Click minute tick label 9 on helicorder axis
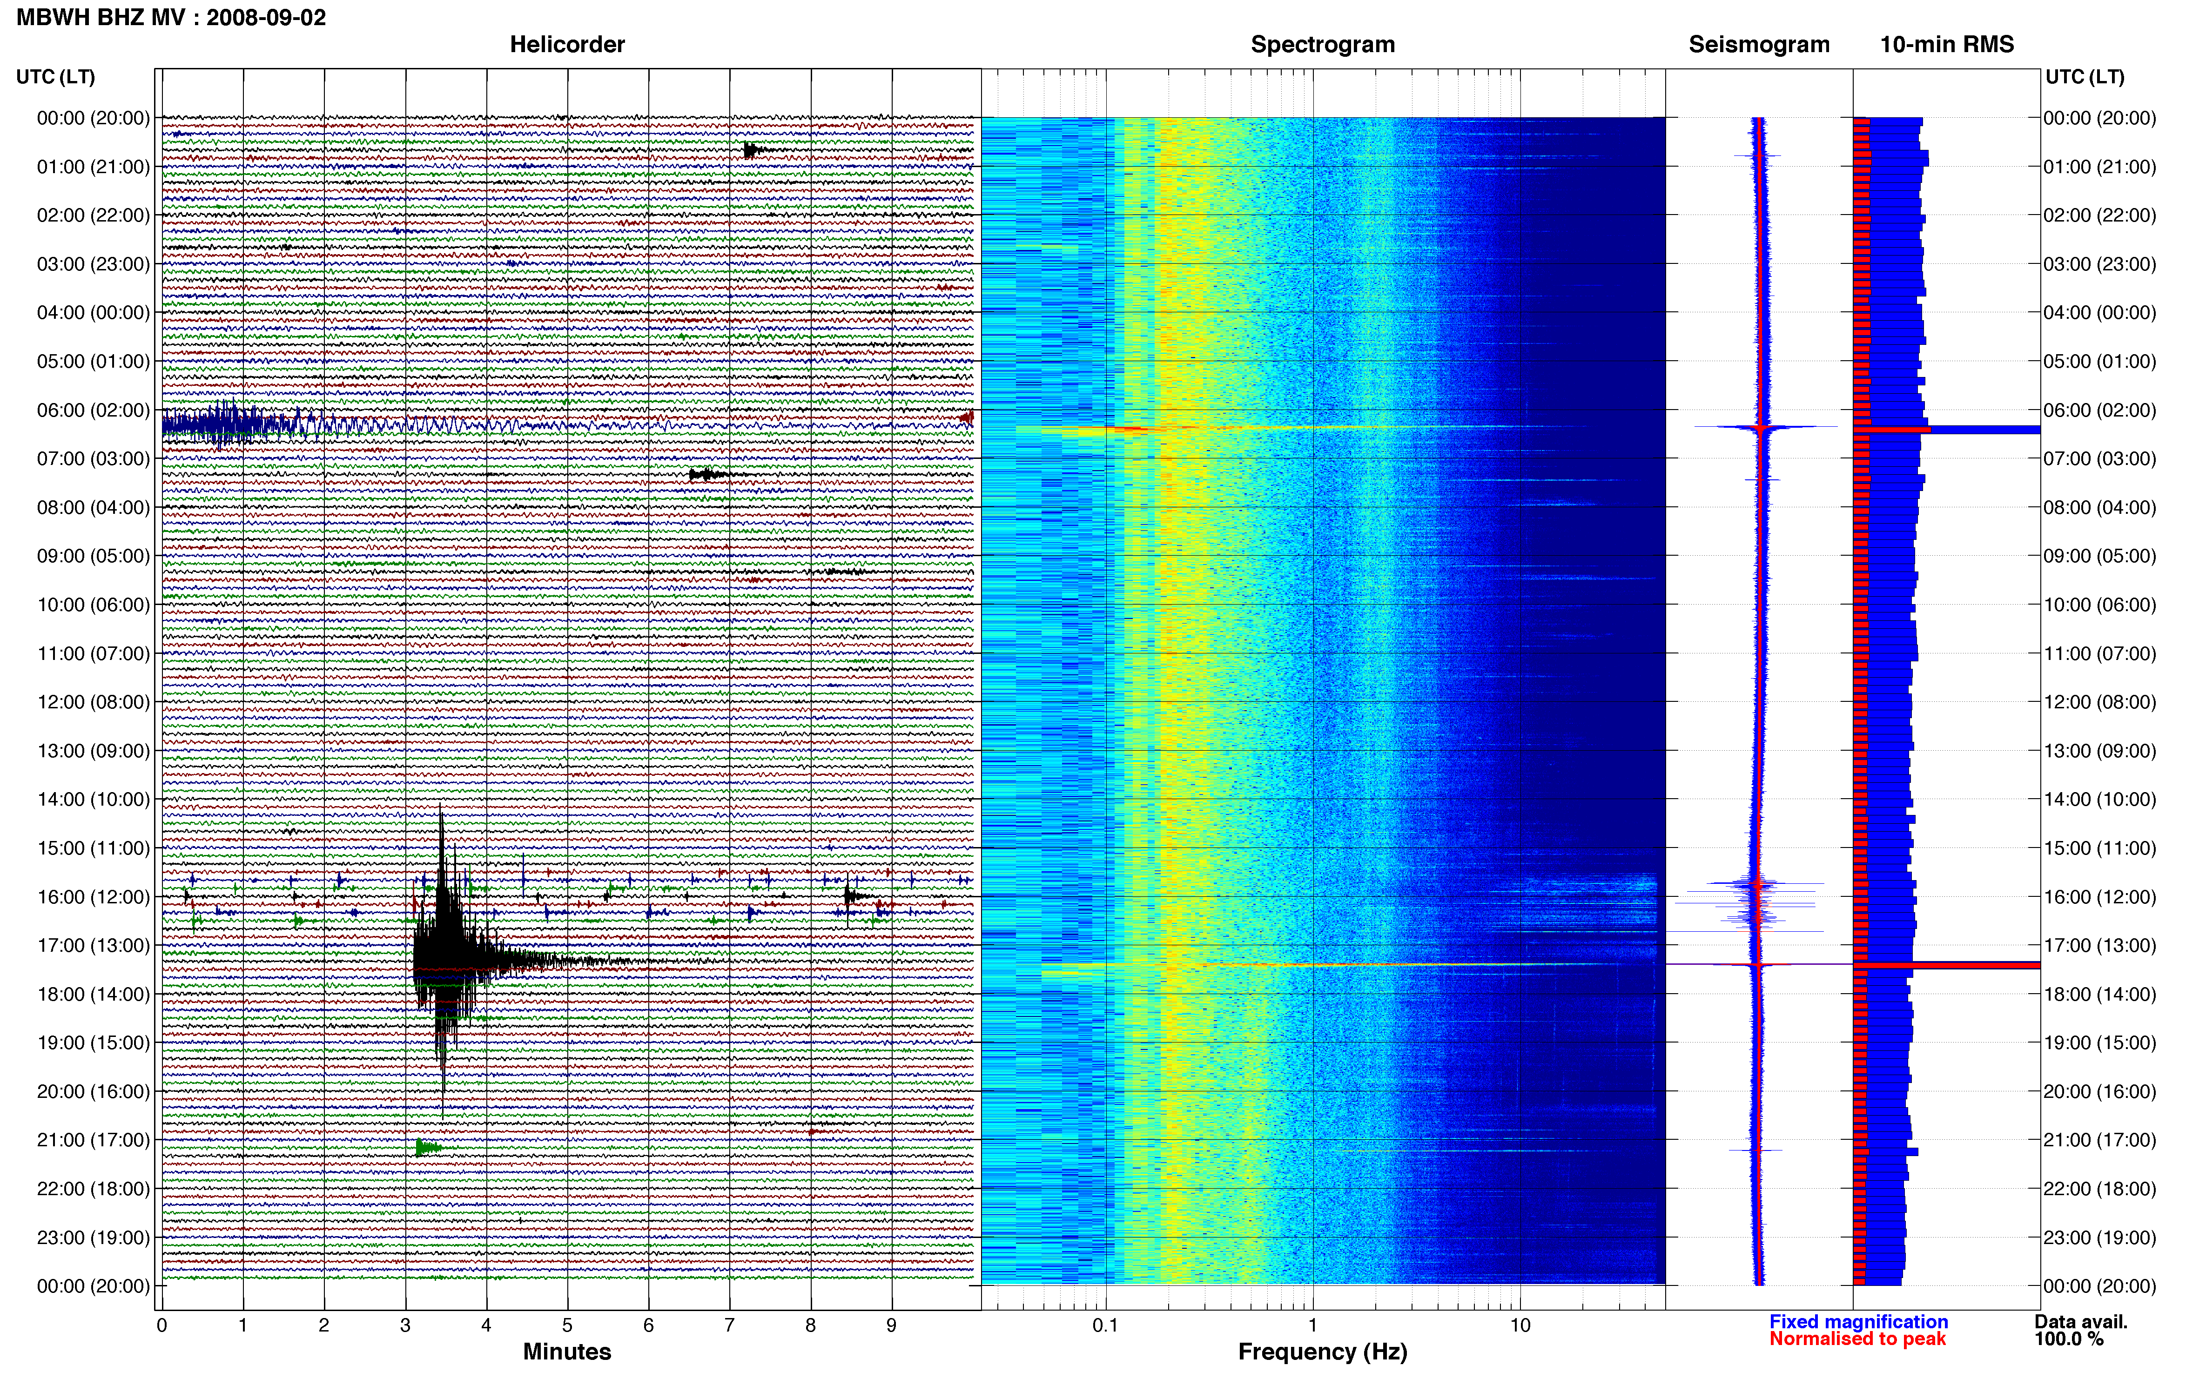This screenshot has height=1379, width=2206. click(892, 1325)
